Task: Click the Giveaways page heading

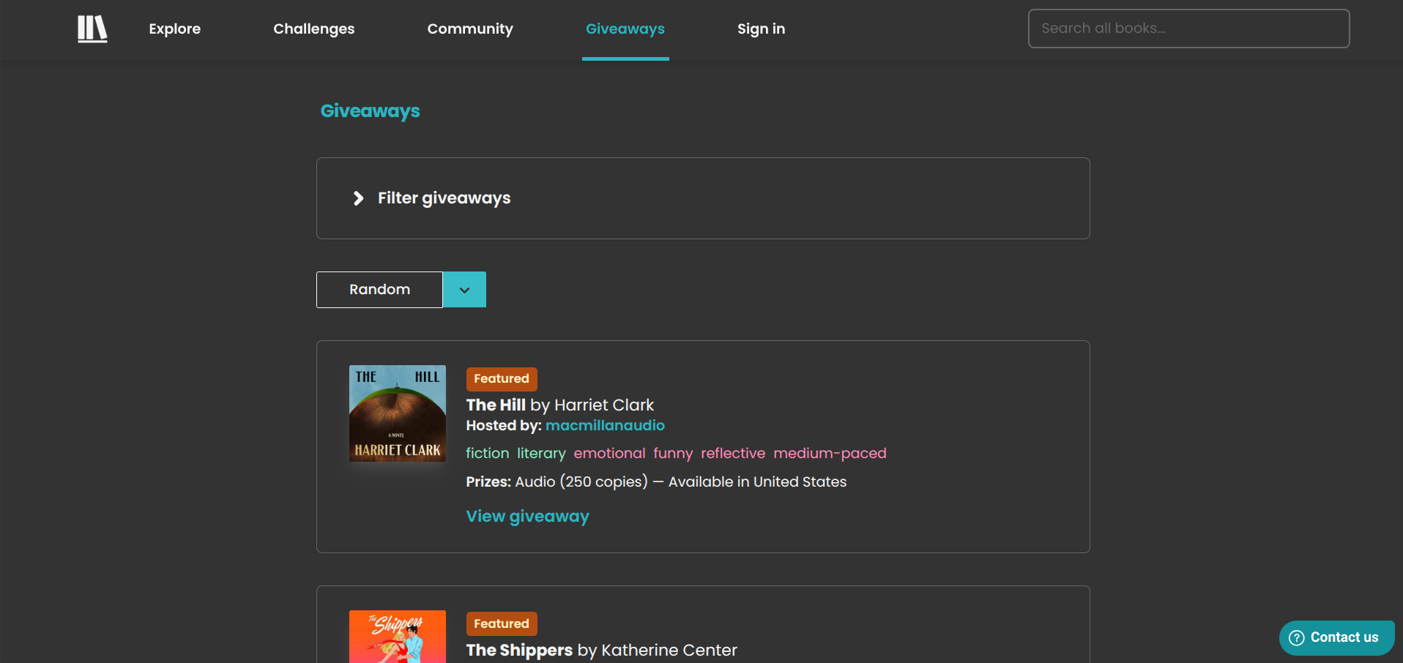Action: coord(370,111)
